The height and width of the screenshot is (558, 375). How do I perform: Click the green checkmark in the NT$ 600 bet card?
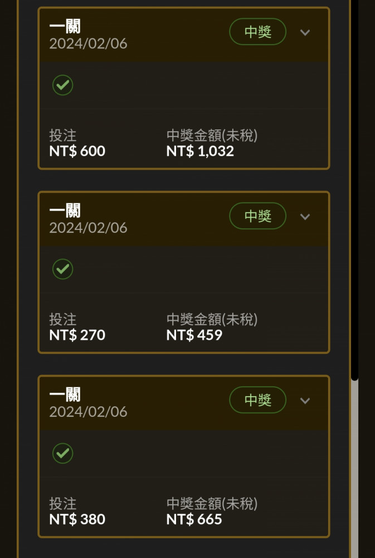pos(62,85)
